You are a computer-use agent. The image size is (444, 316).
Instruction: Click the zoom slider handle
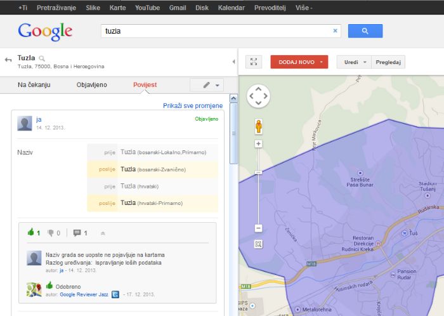click(258, 173)
